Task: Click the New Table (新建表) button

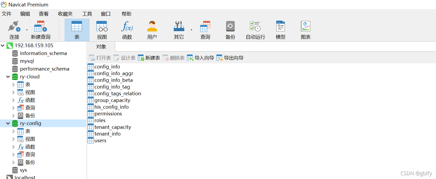Action: click(x=149, y=58)
